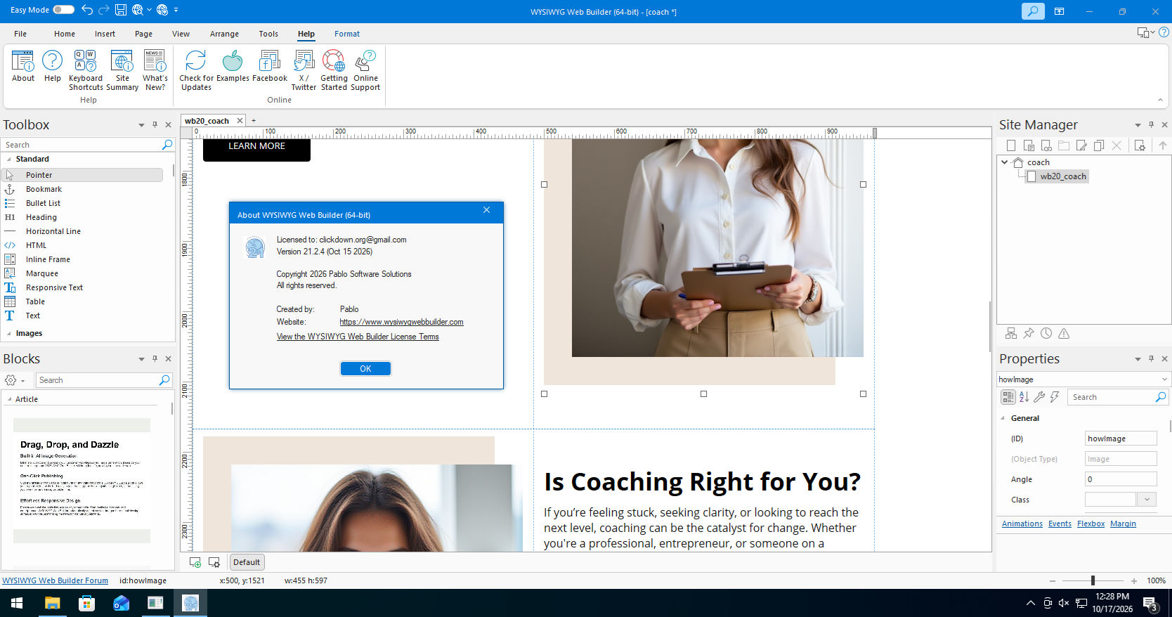
Task: Add a new page in Site Manager
Action: point(1011,145)
